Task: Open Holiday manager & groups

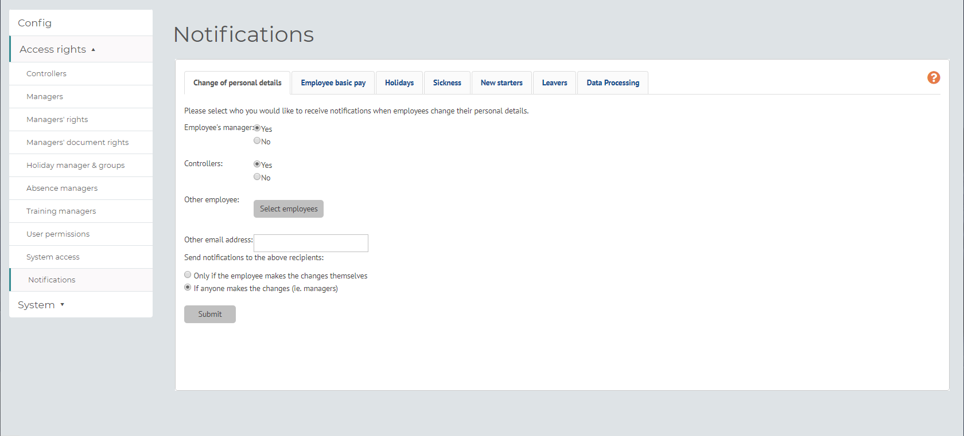Action: pos(81,165)
